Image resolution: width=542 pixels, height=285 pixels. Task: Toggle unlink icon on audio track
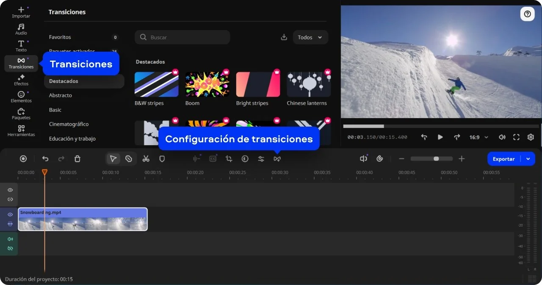(x=10, y=248)
